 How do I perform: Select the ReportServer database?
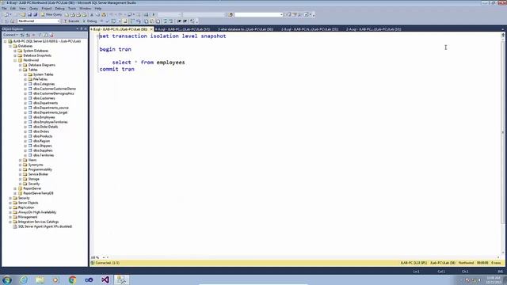32,188
